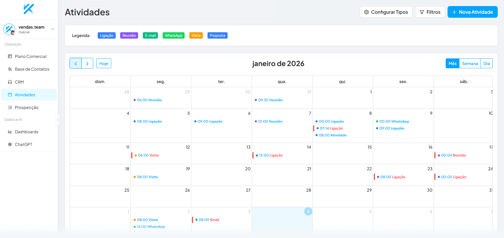This screenshot has width=504, height=238.
Task: Click the ChatGPT logo icon
Action: [x=10, y=145]
